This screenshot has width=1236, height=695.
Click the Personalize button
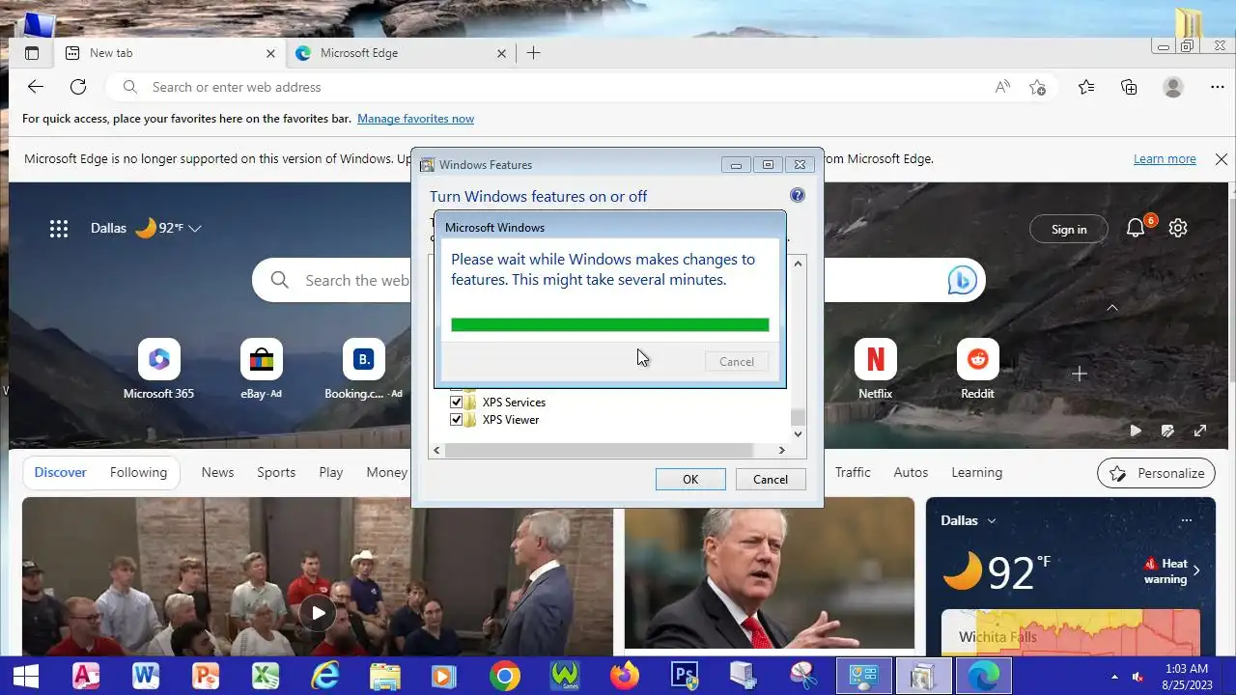(x=1157, y=473)
